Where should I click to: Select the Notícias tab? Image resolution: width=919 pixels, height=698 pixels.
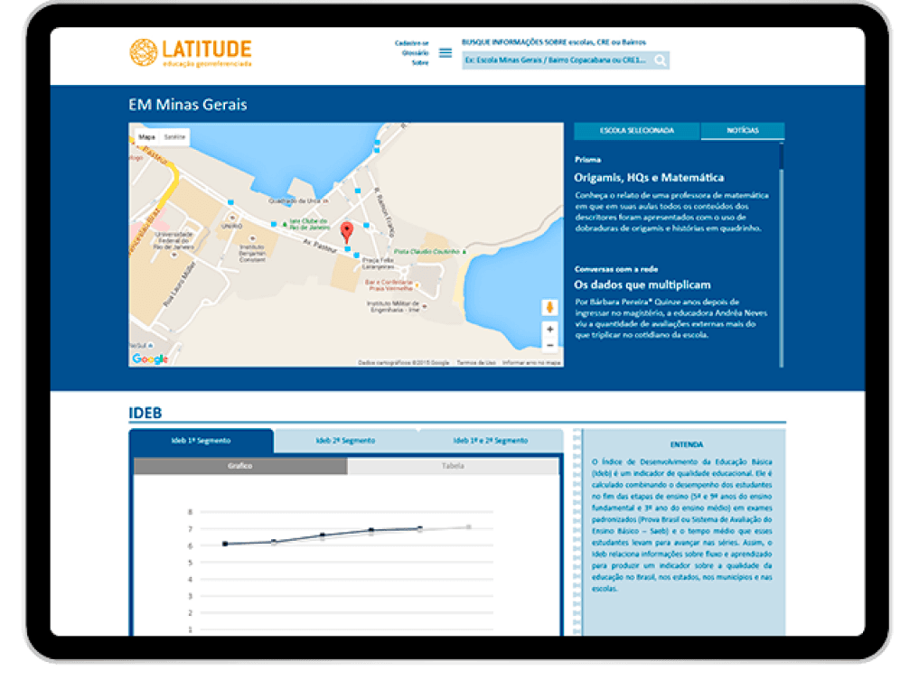pos(742,131)
